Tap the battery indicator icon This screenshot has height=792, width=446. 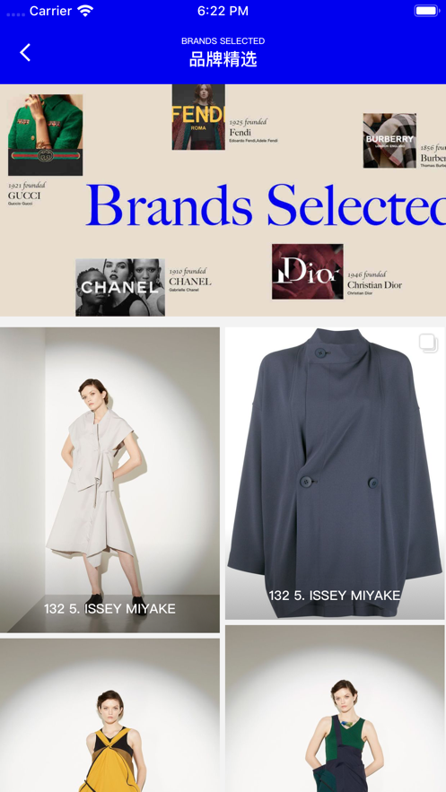click(427, 11)
